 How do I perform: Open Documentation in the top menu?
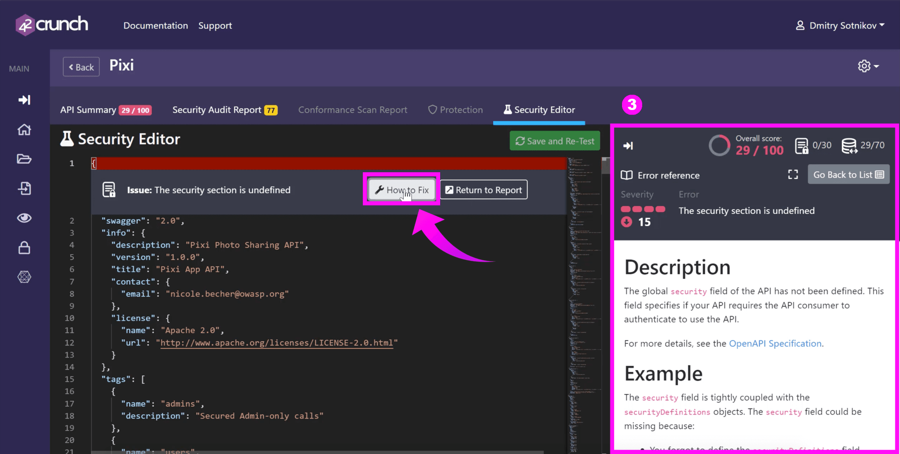tap(156, 25)
